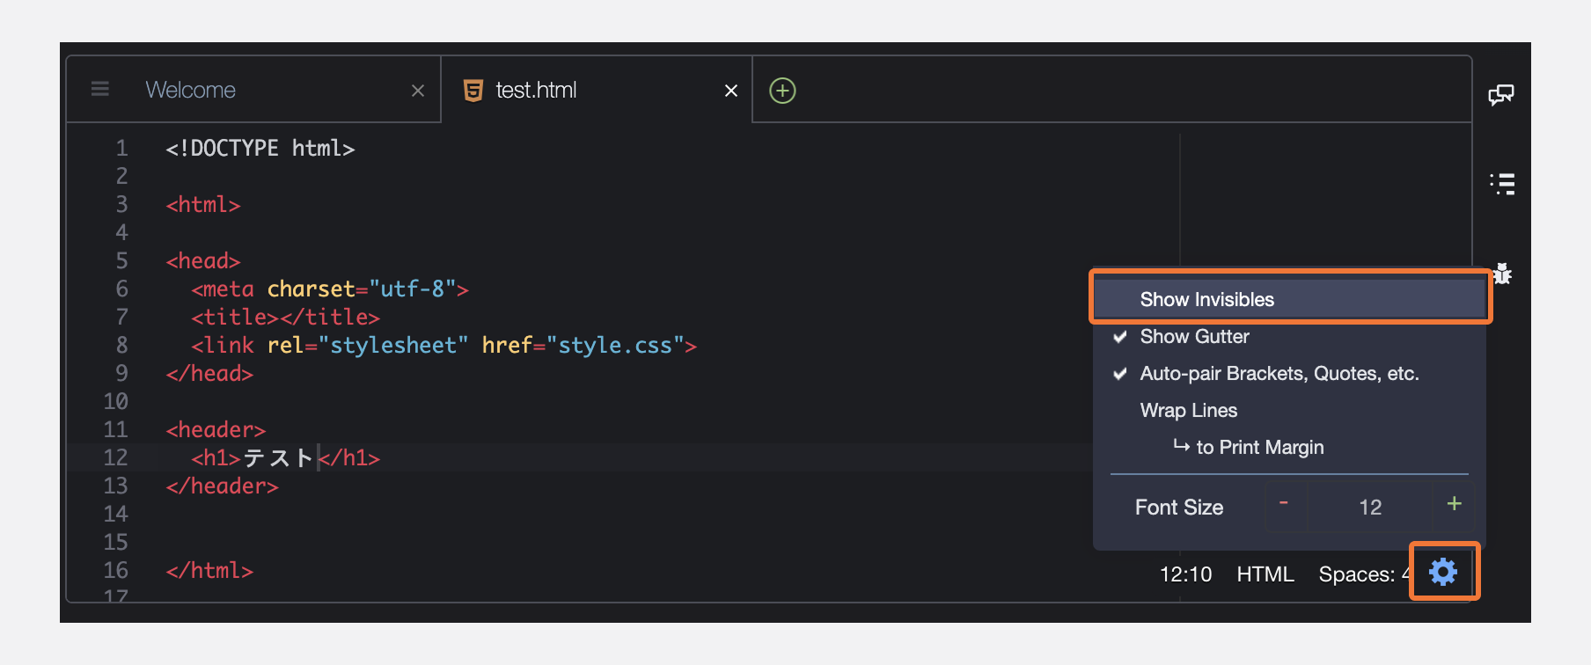Click line number 16 in gutter

[115, 570]
